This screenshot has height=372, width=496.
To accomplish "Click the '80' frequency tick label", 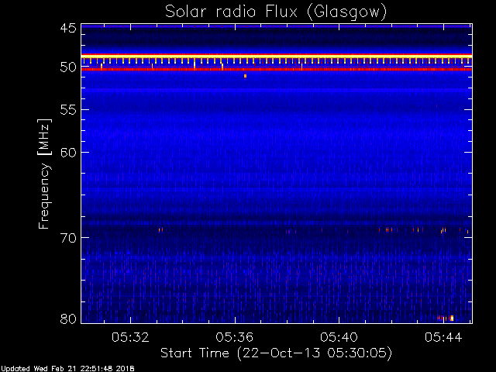I will [x=68, y=319].
